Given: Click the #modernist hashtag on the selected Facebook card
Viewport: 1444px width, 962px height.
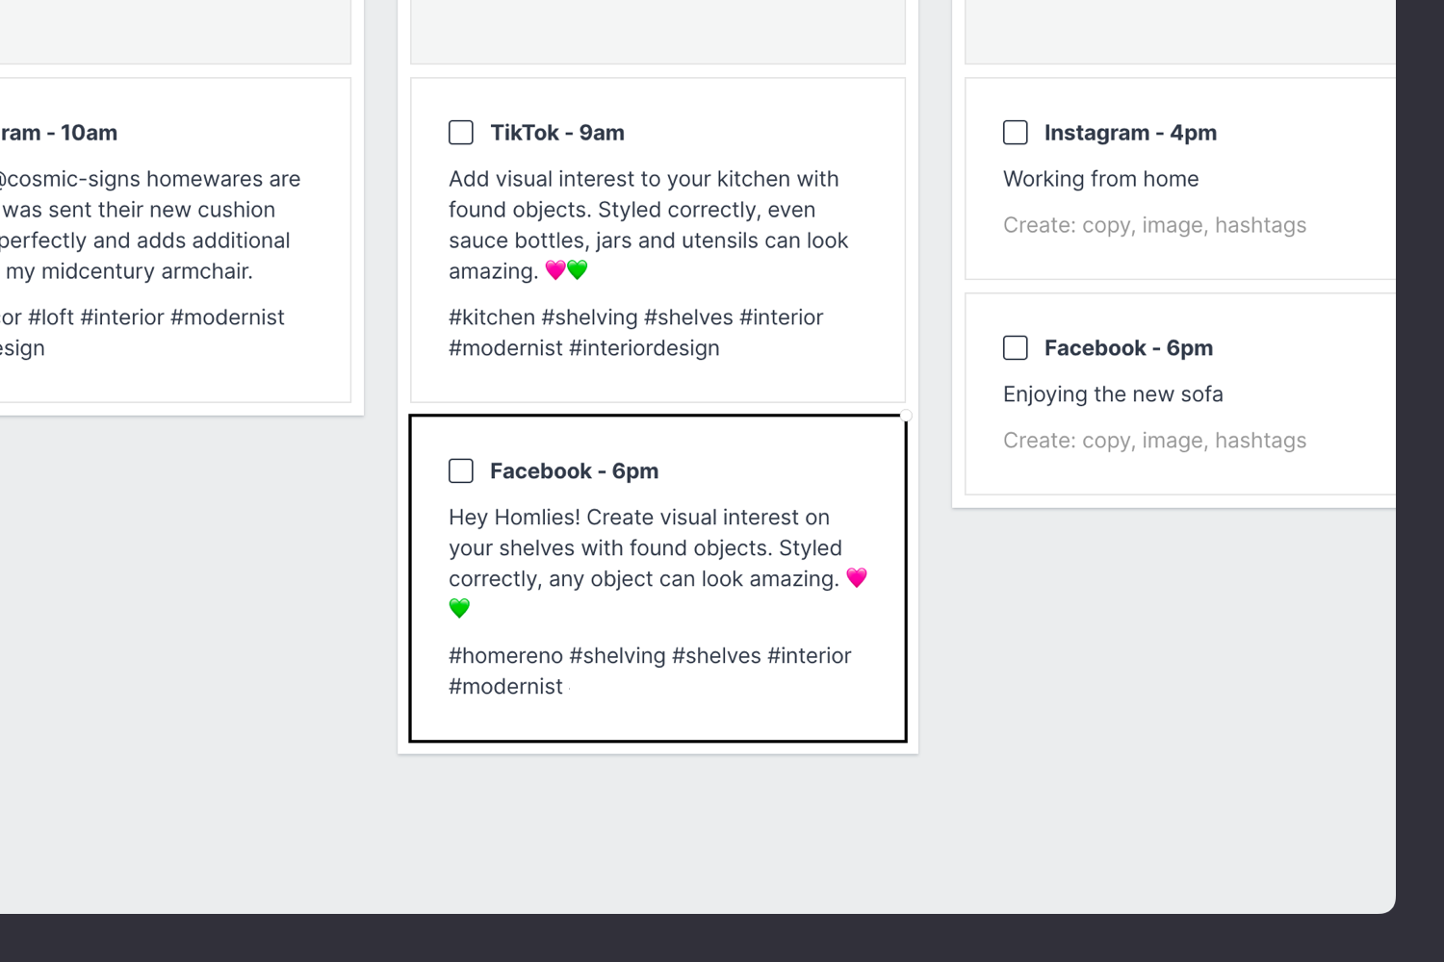Looking at the screenshot, I should [x=505, y=686].
